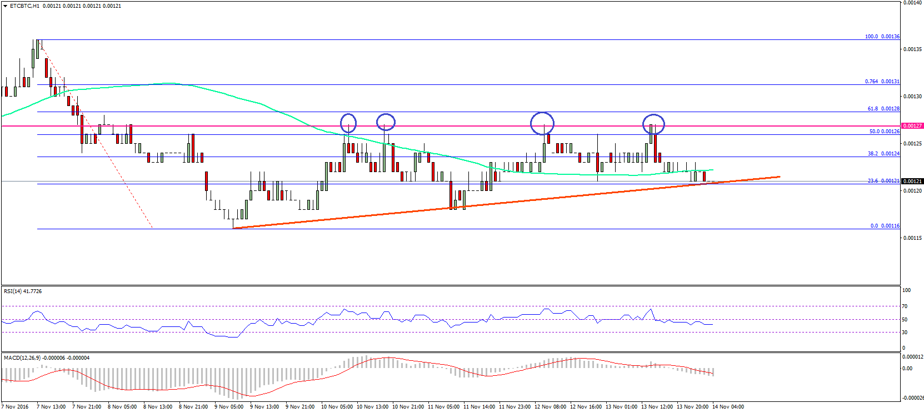Click the '0.764 0.00131' Fibonacci level label
The image size is (924, 413).
(x=882, y=82)
